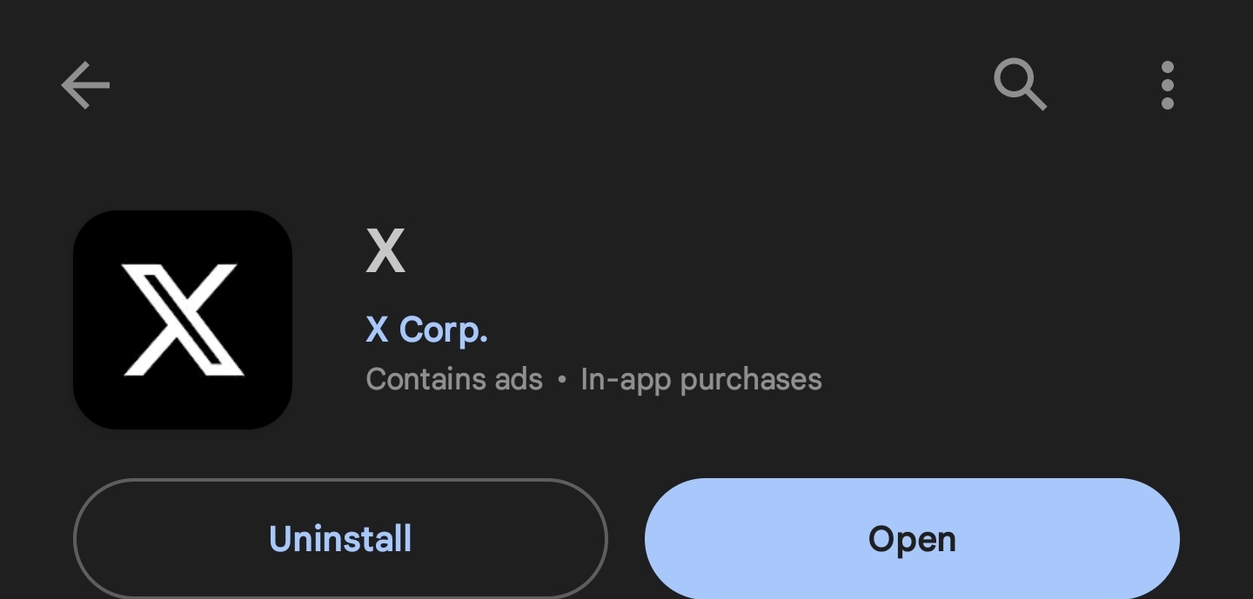
Task: Tap the In-app purchases label
Action: coord(701,379)
